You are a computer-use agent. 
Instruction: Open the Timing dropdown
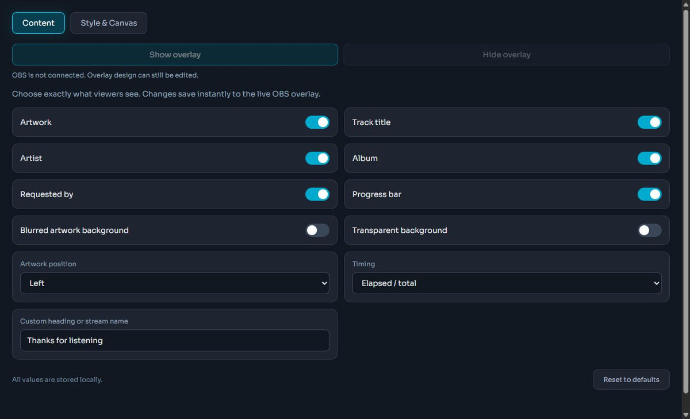507,283
